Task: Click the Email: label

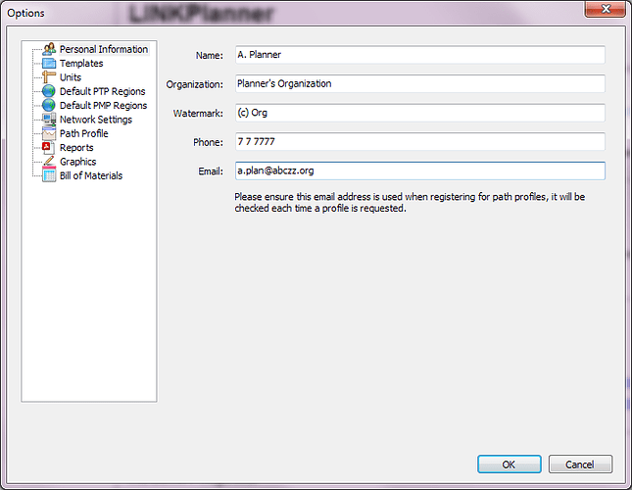Action: 211,171
